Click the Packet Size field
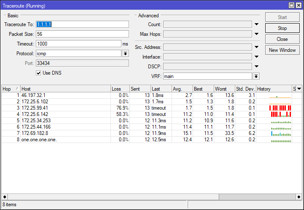Image resolution: width=304 pixels, height=210 pixels. 82,34
